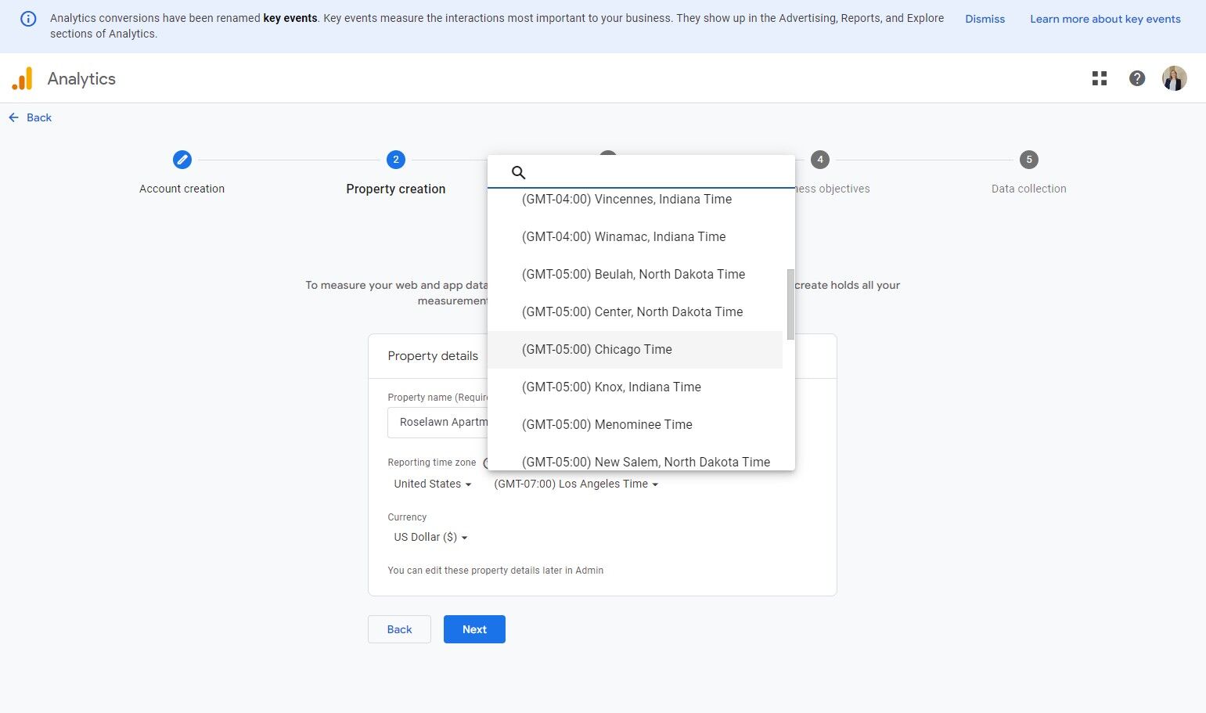The height and width of the screenshot is (713, 1206).
Task: Click the Back button below the form
Action: 399,629
